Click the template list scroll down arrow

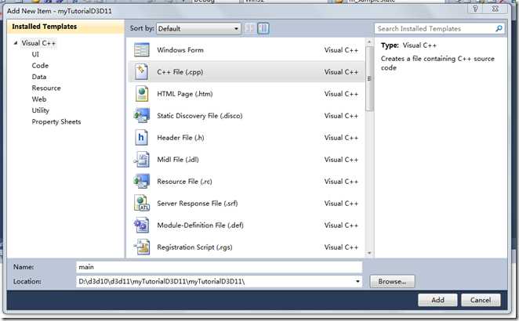[x=369, y=253]
